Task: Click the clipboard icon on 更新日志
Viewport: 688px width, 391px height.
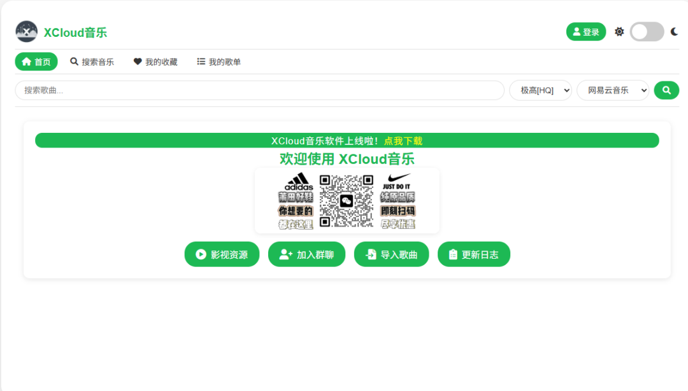Action: pyautogui.click(x=454, y=254)
